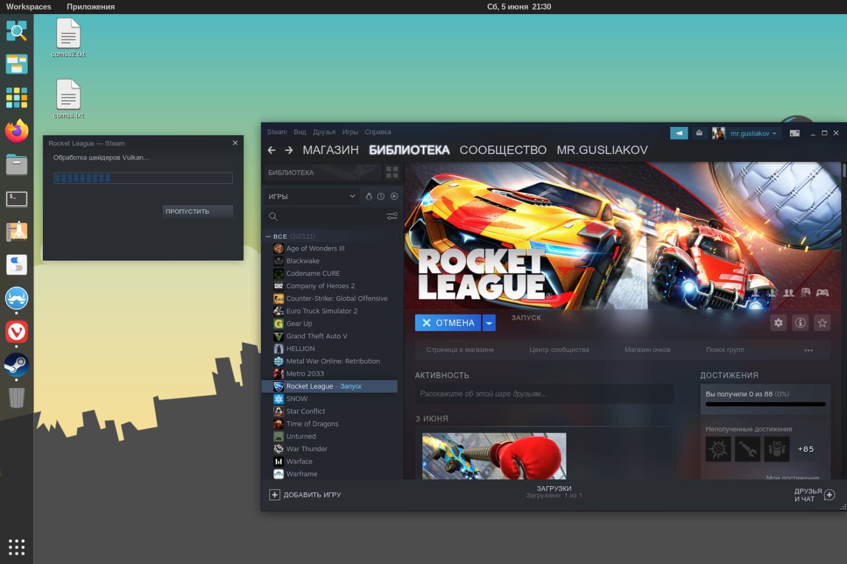Launch Firefox from the dock
Screen dimensions: 847x564
[x=16, y=131]
